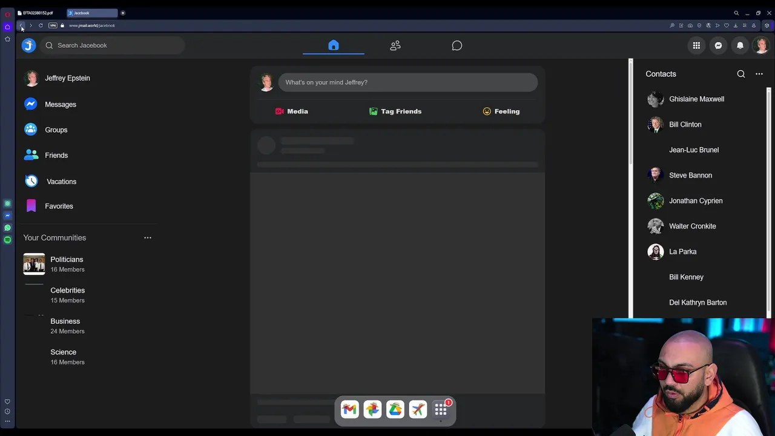Open a new browser tab with plus
Image resolution: width=775 pixels, height=436 pixels.
click(123, 13)
